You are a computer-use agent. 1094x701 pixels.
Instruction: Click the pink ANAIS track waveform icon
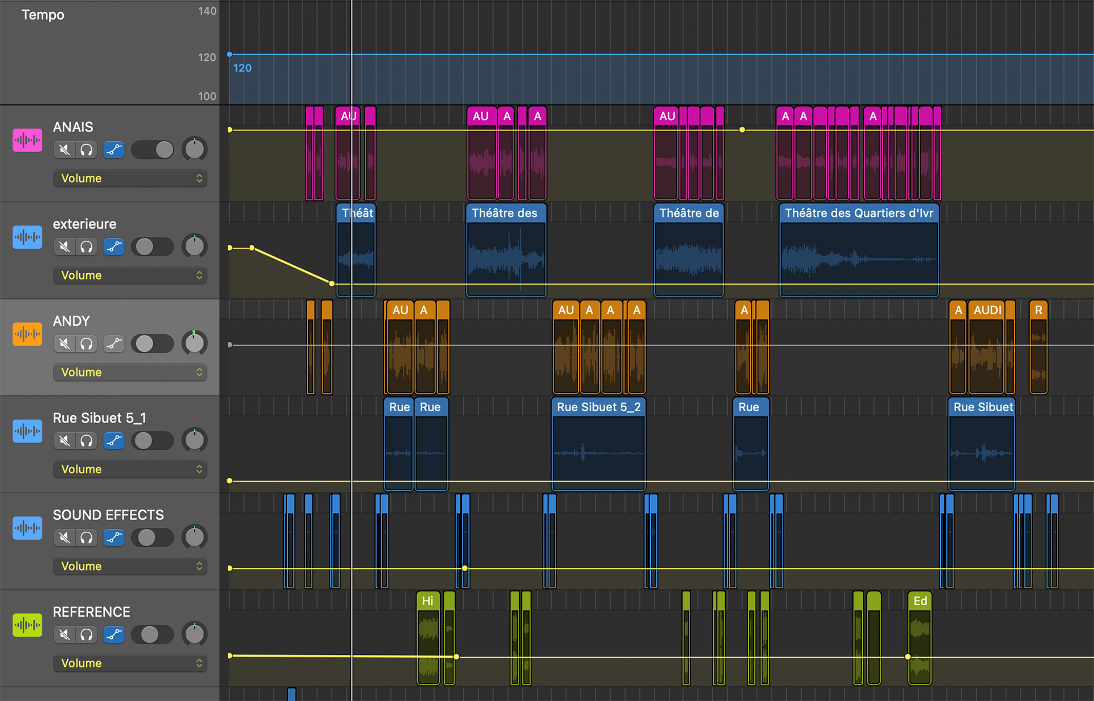[27, 140]
